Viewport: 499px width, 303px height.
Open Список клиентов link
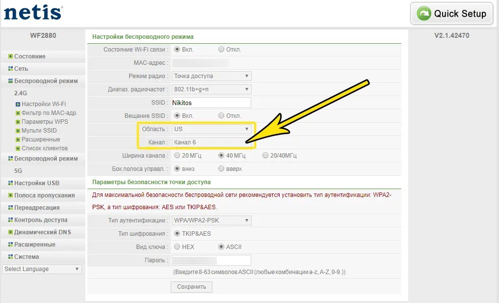[45, 148]
